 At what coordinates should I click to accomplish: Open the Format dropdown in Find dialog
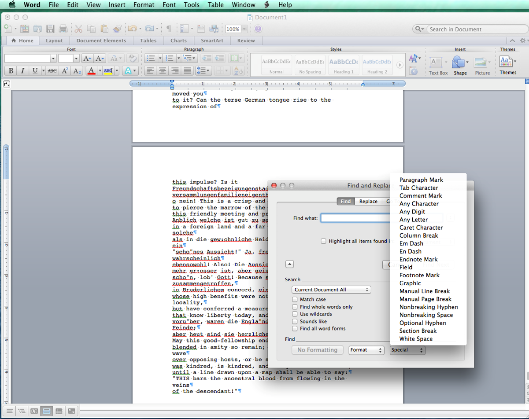coord(366,350)
